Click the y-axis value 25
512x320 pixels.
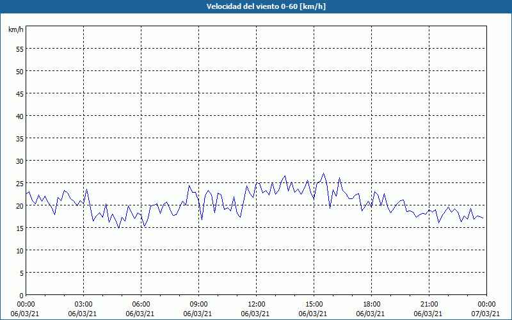click(20, 184)
